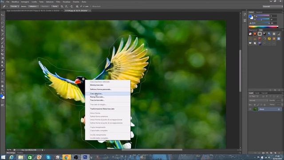Click foreground color swatch in toolbox

(2, 96)
